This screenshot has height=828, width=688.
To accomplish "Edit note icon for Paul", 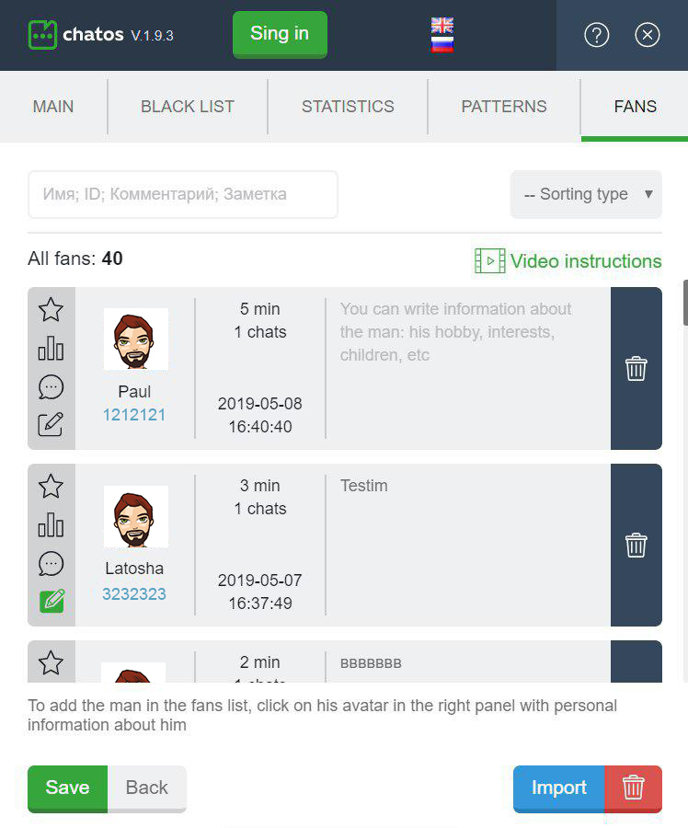I will (x=51, y=424).
